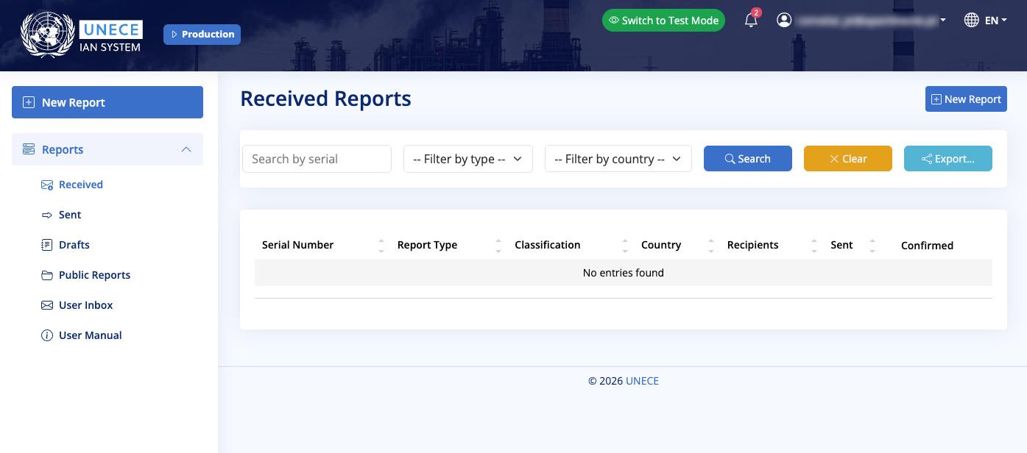This screenshot has height=453, width=1027.
Task: Open the blurred user account dropdown
Action: tap(872, 21)
